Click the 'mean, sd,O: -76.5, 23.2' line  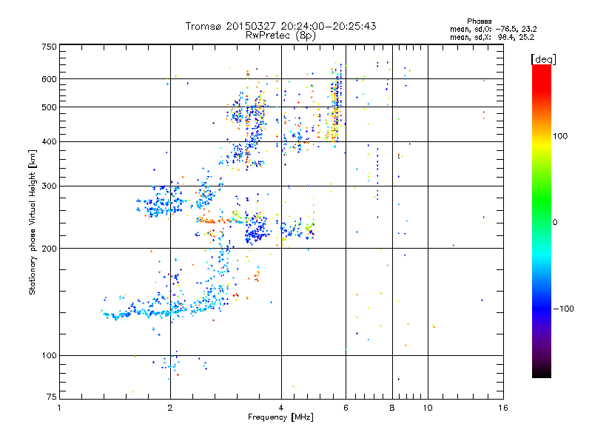[493, 29]
